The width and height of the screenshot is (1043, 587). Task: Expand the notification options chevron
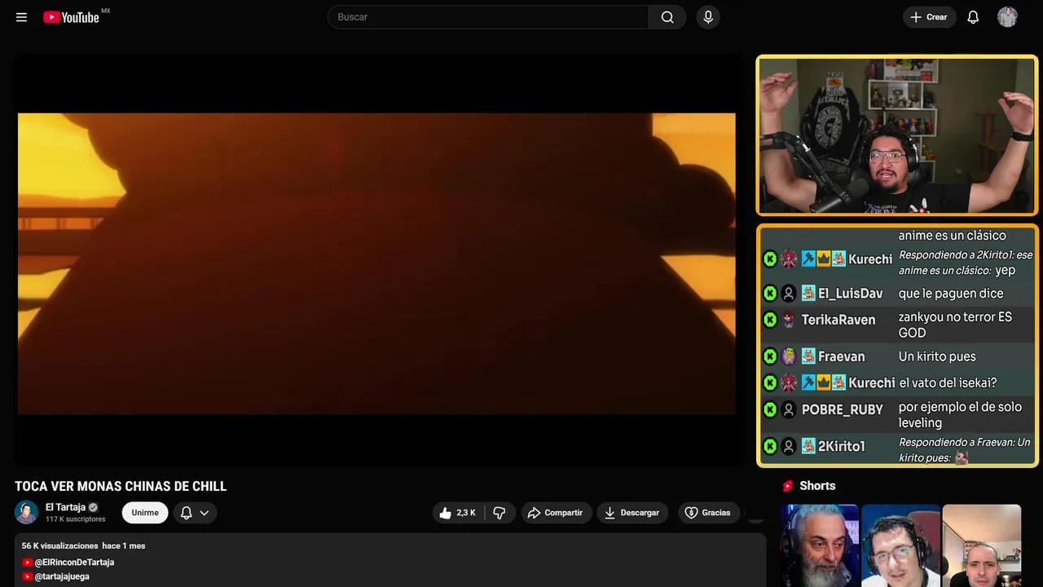(205, 513)
